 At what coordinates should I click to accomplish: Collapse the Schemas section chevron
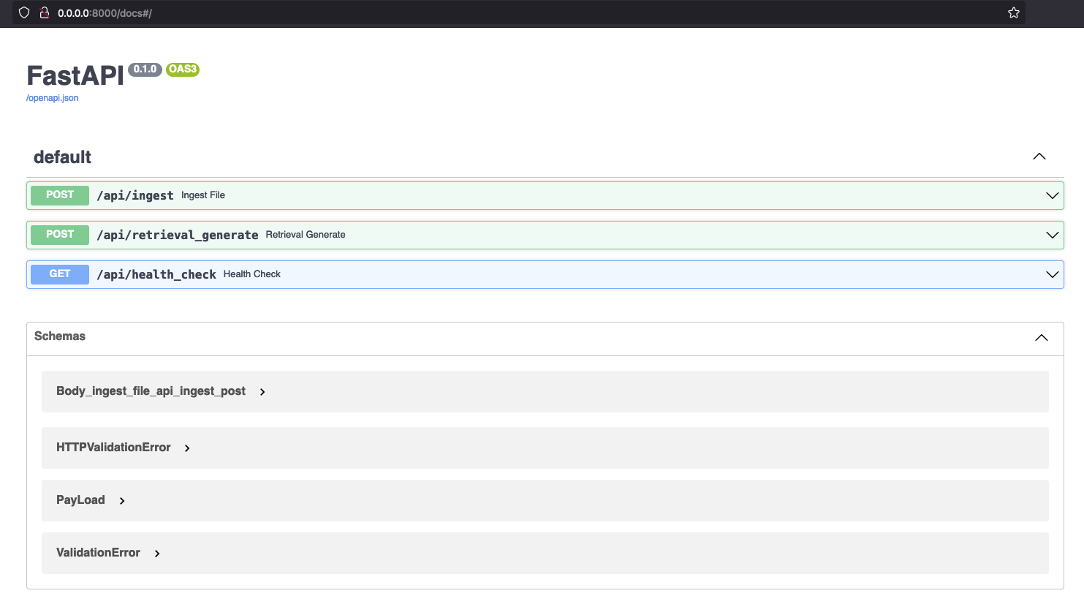pos(1042,337)
